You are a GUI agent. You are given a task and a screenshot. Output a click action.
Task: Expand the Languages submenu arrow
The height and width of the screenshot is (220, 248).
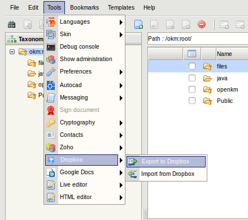[x=121, y=23]
